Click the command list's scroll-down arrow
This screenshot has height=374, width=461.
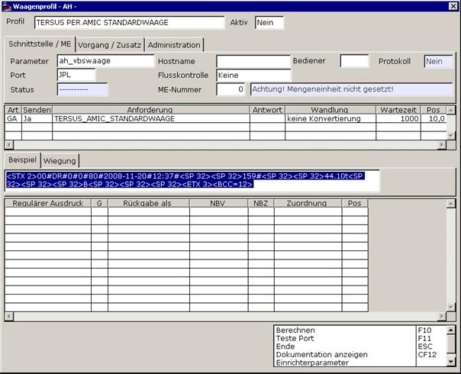(451, 362)
